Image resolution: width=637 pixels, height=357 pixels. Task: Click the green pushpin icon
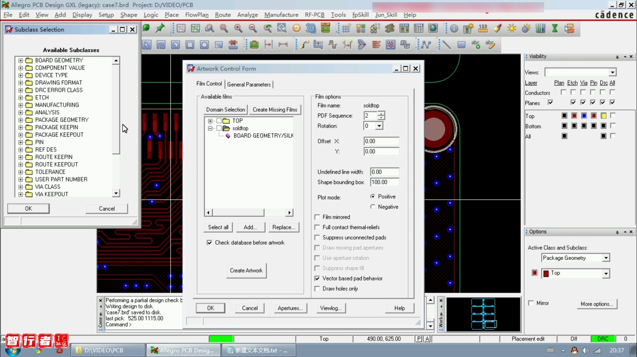(160, 28)
